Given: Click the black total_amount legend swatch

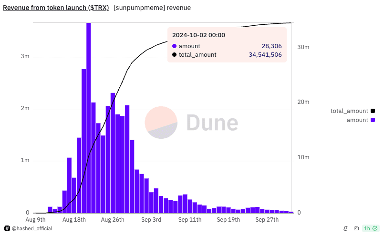Looking at the screenshot, I should pos(373,111).
